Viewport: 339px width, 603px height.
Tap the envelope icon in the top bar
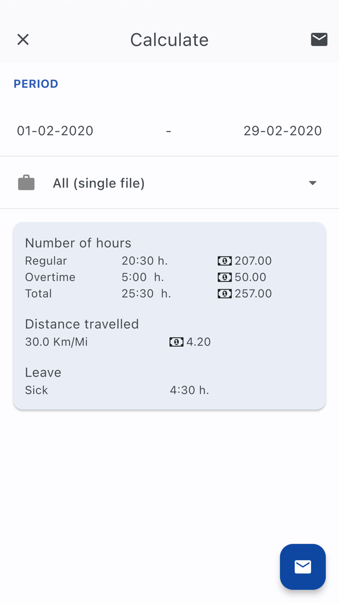319,39
